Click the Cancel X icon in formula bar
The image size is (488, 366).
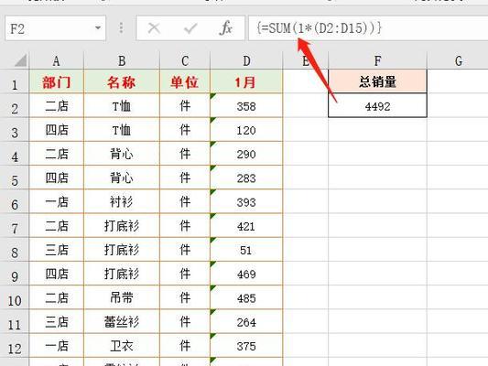[x=154, y=28]
